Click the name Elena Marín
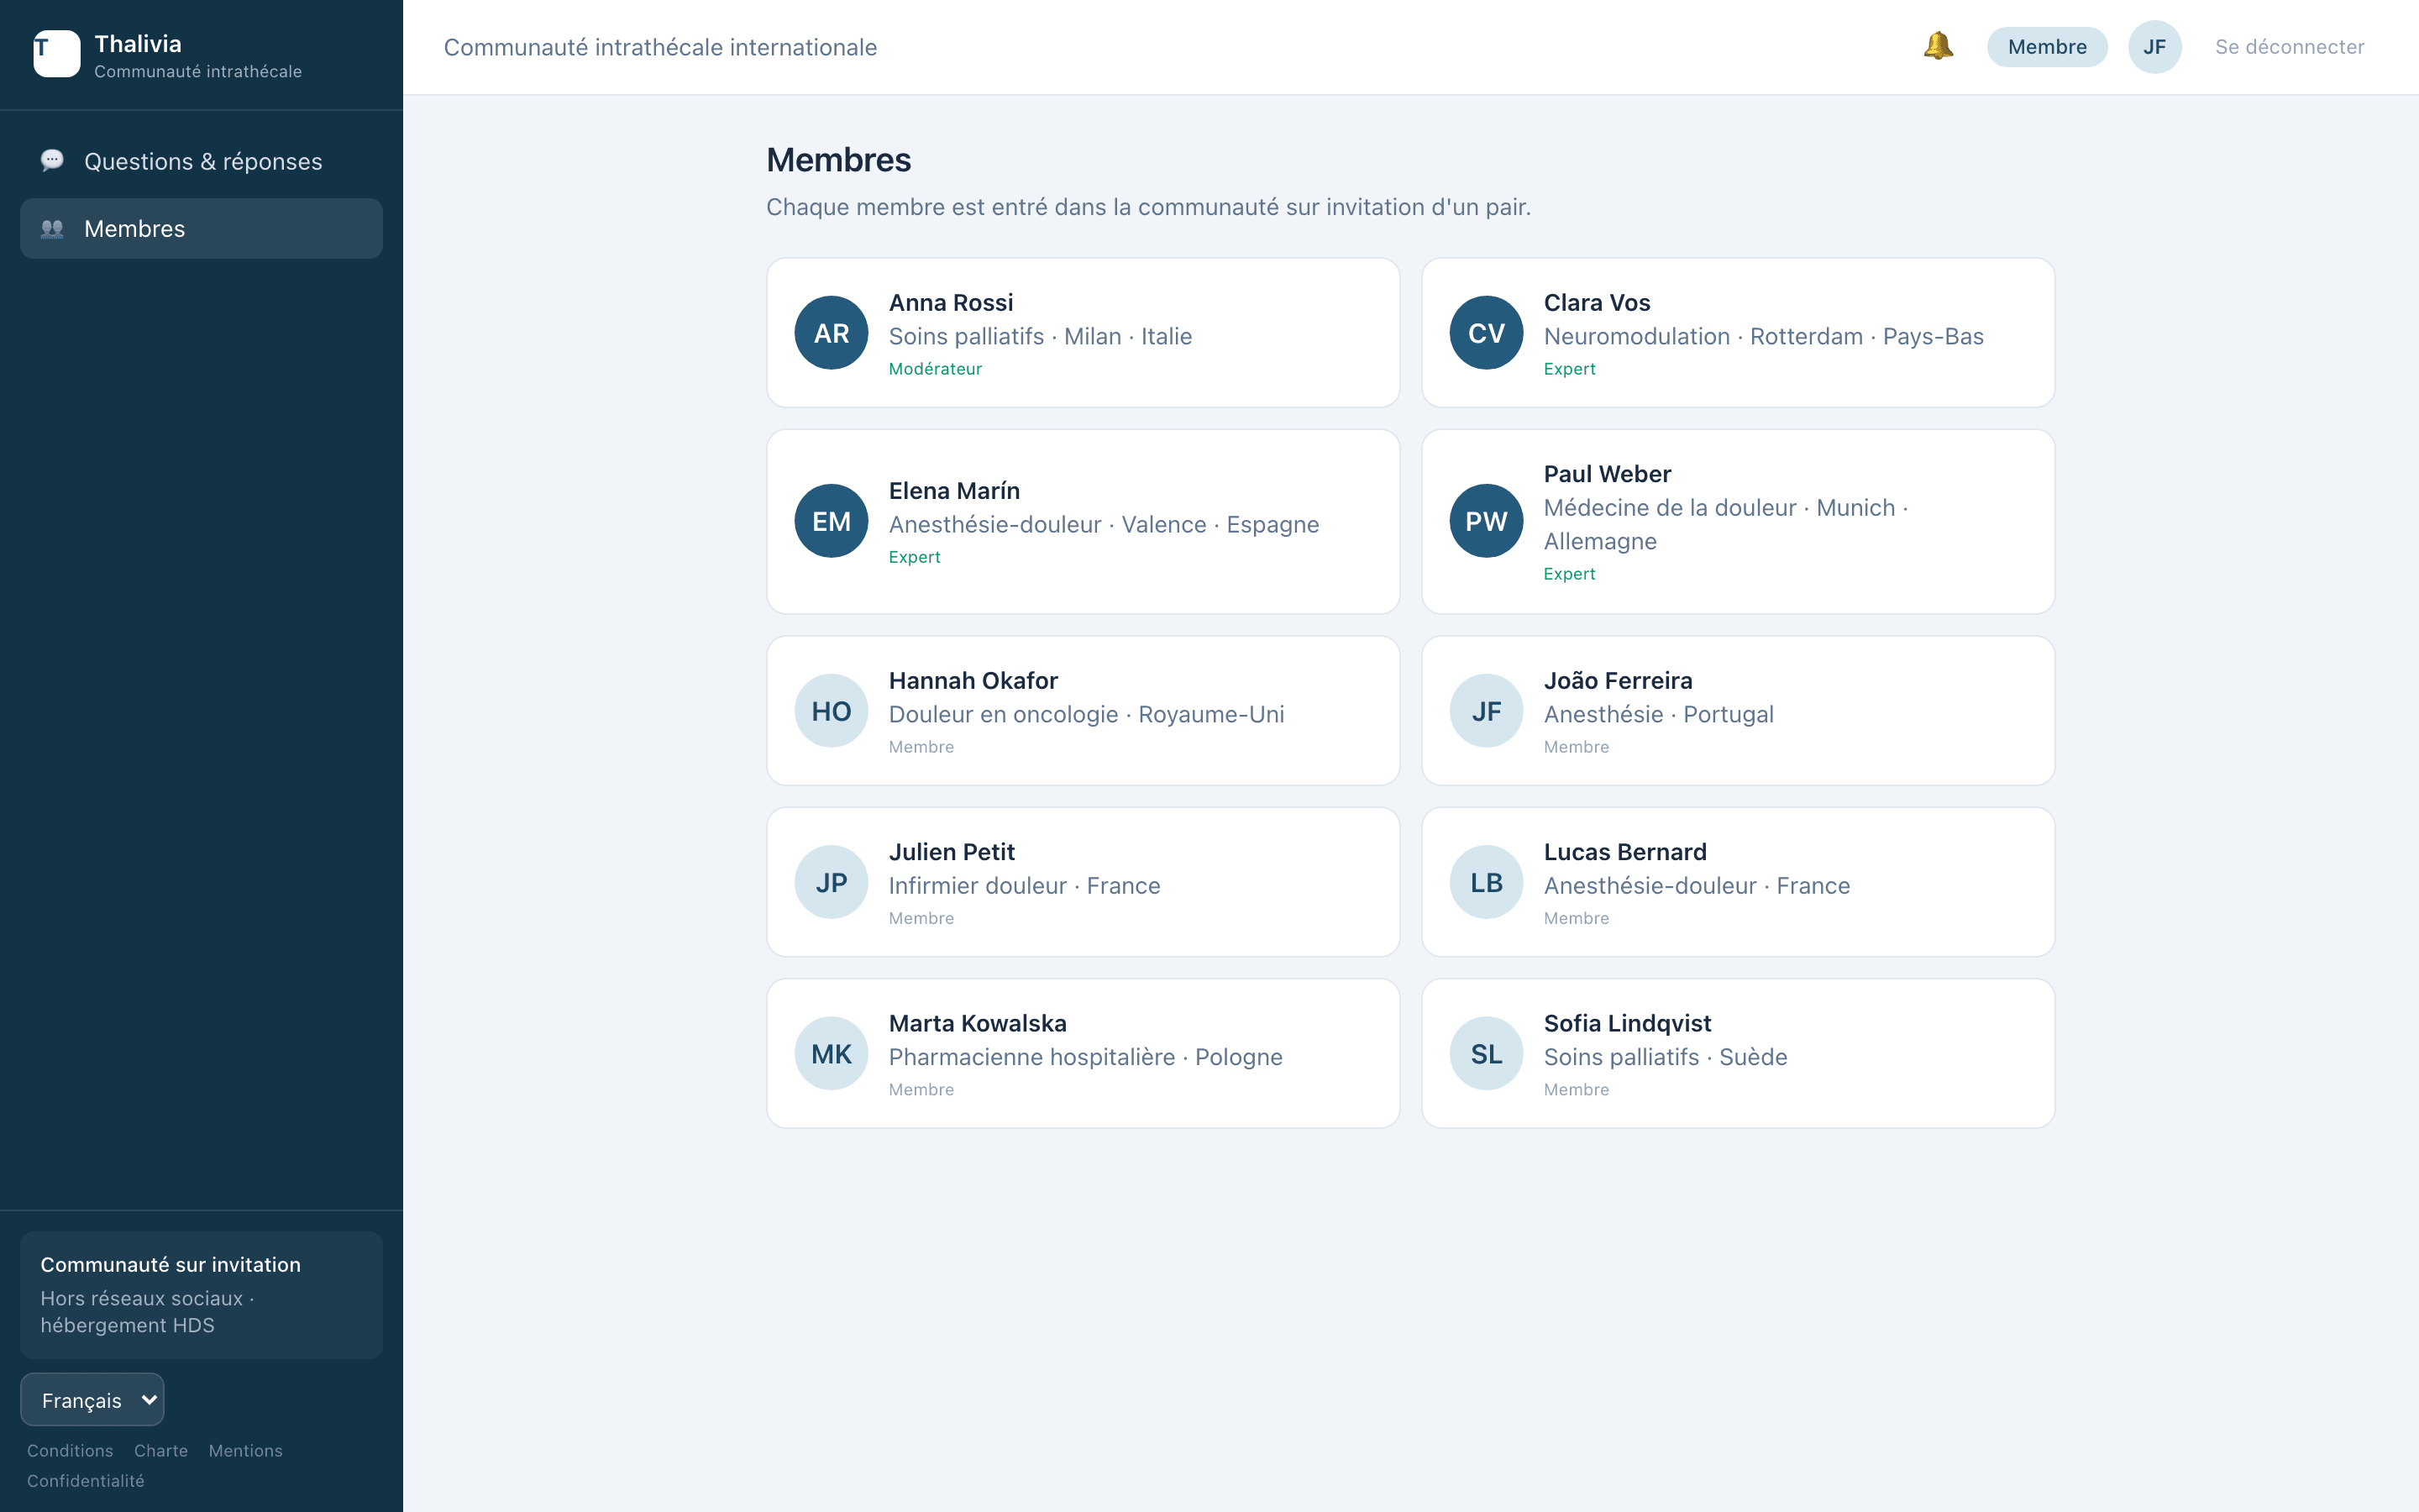The width and height of the screenshot is (2419, 1512). [x=953, y=491]
